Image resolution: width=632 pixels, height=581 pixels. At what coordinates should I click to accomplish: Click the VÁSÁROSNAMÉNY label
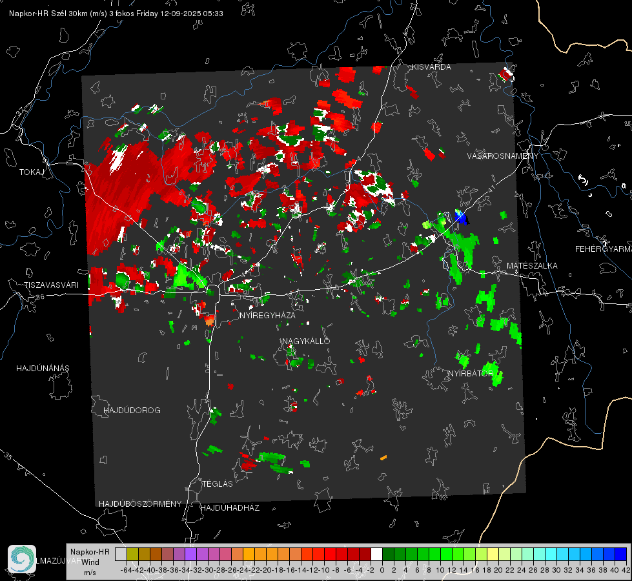(x=503, y=156)
